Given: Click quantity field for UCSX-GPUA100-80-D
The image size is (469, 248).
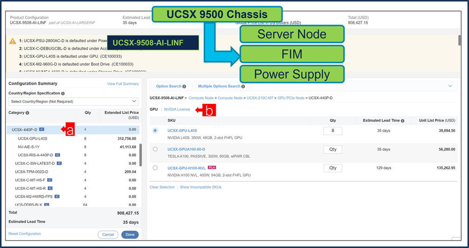Looking at the screenshot, I should tap(333, 149).
